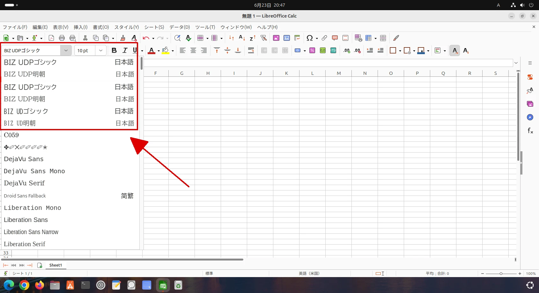Apply the yellow background highlight color
Image resolution: width=539 pixels, height=293 pixels.
[165, 50]
